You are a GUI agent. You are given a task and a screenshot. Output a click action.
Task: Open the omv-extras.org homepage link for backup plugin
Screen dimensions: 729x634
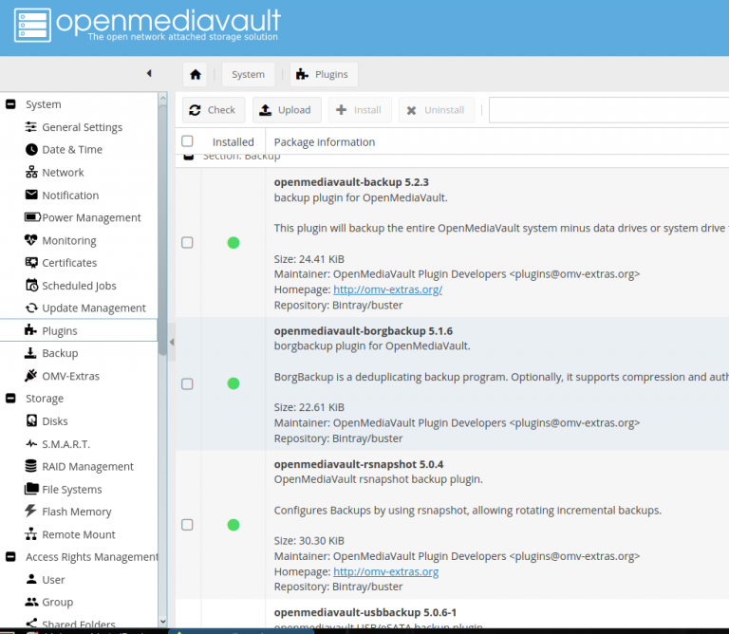387,289
